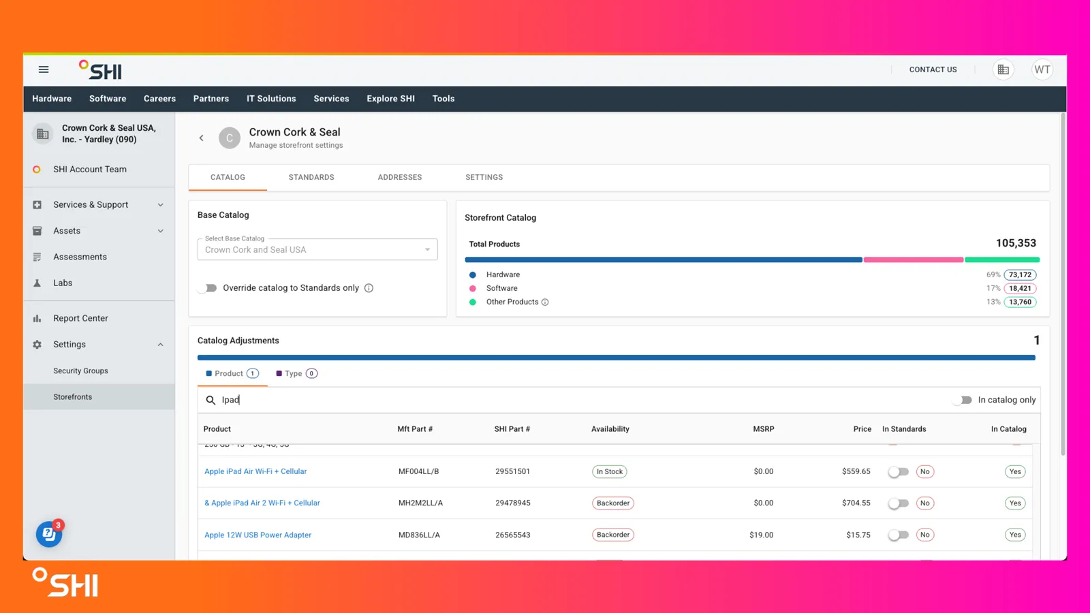
Task: Expand the Assets sidebar section
Action: (161, 231)
